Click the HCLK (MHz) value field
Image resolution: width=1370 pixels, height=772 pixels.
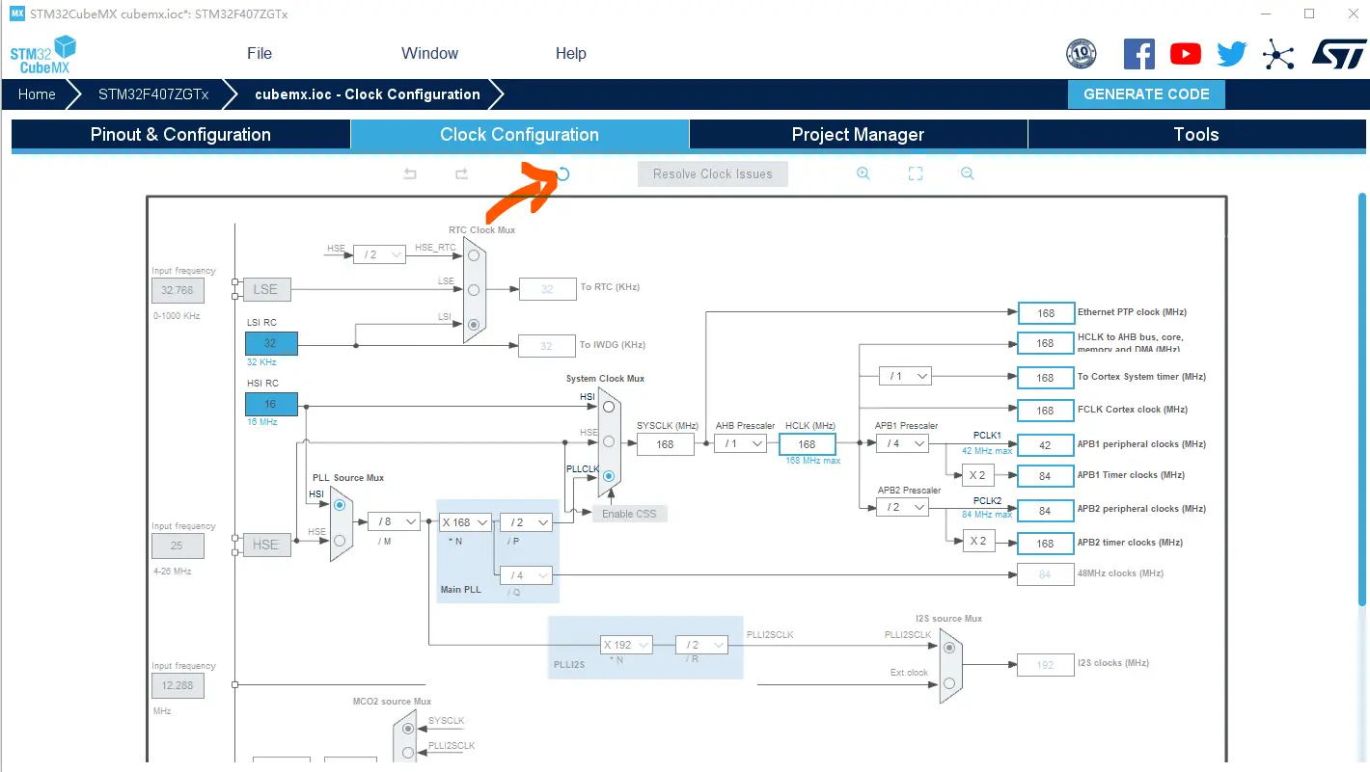click(807, 444)
